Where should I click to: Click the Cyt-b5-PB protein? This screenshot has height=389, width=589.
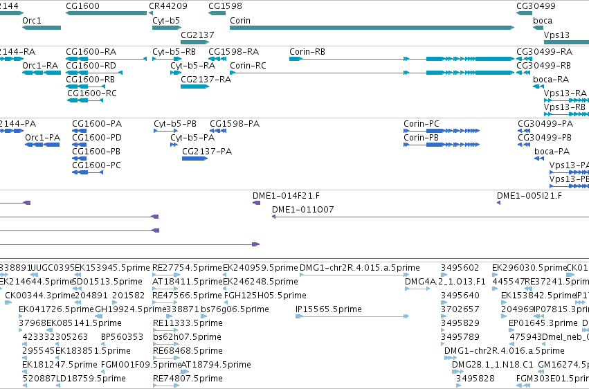(165, 131)
